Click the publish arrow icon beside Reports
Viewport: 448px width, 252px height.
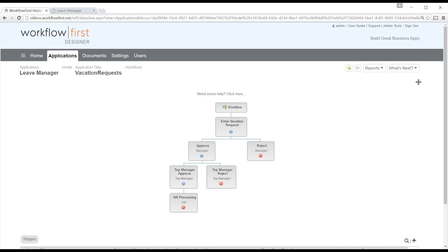point(349,68)
